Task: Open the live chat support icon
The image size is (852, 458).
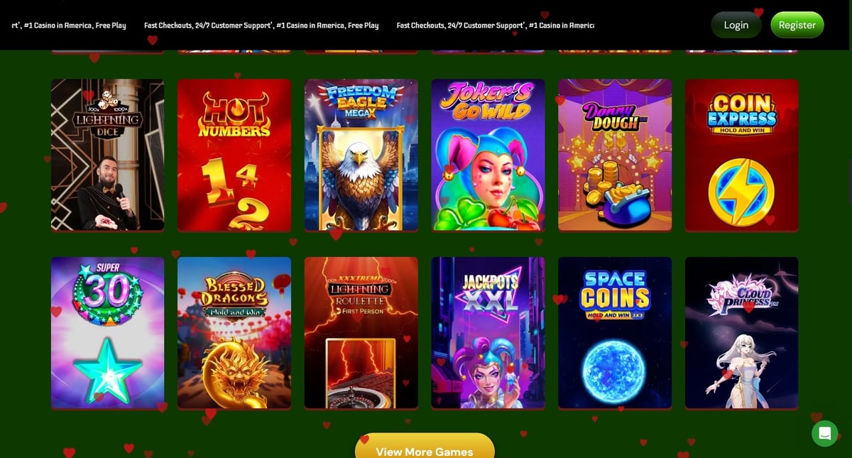Action: [824, 433]
